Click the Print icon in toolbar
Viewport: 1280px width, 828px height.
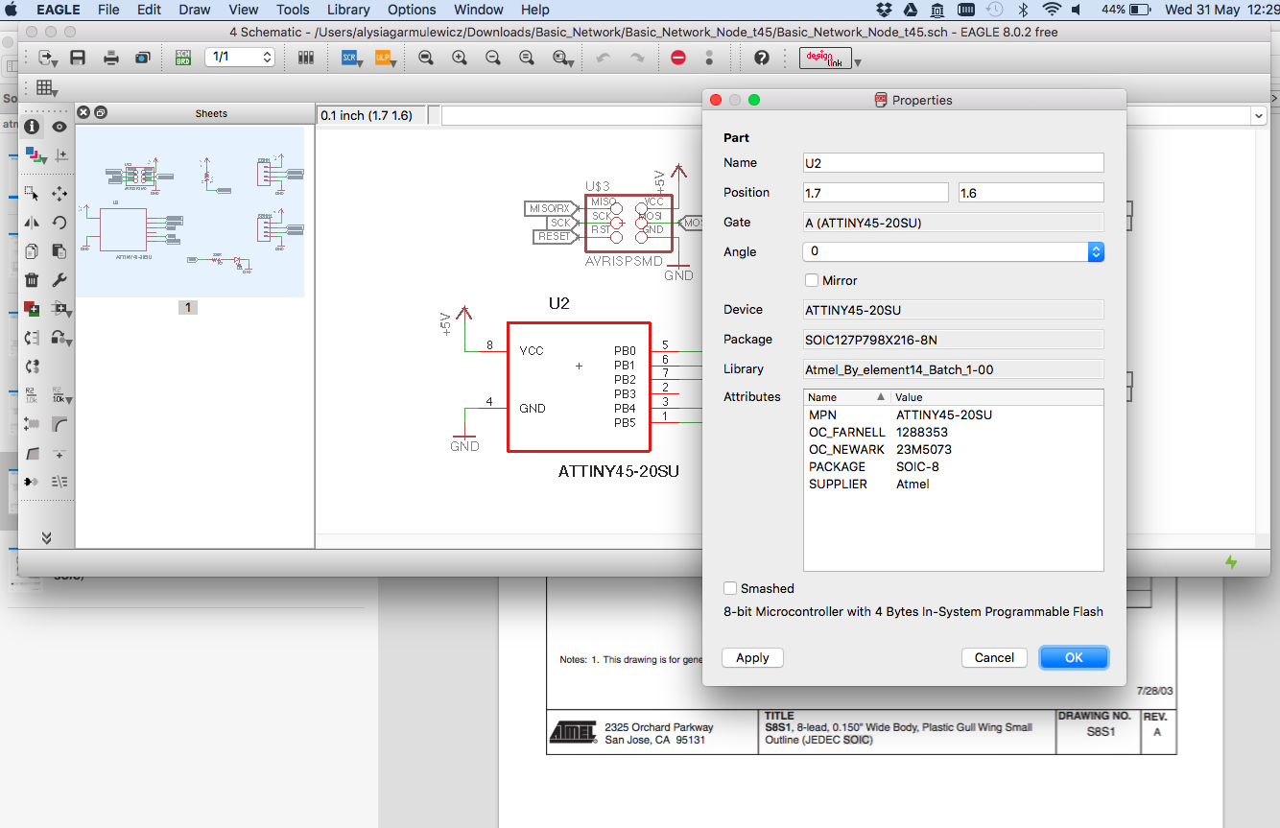111,58
